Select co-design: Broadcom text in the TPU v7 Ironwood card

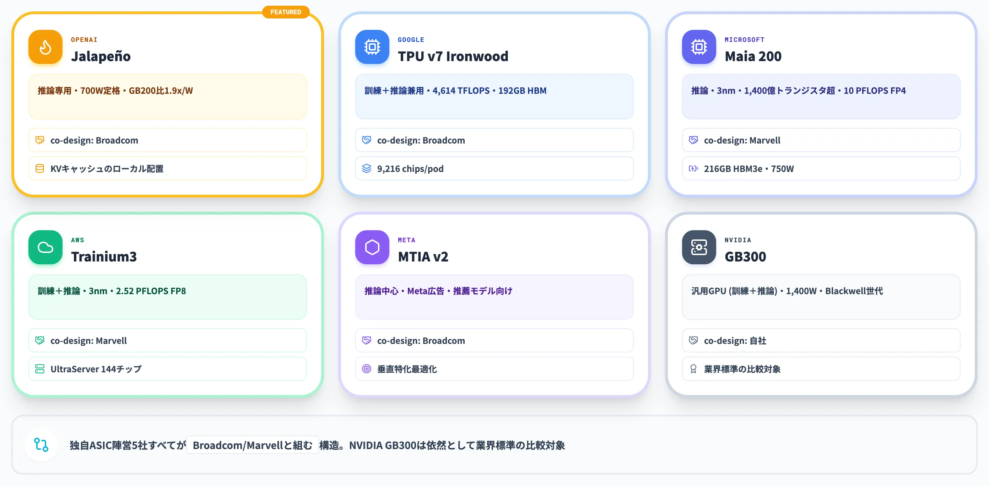(x=421, y=140)
